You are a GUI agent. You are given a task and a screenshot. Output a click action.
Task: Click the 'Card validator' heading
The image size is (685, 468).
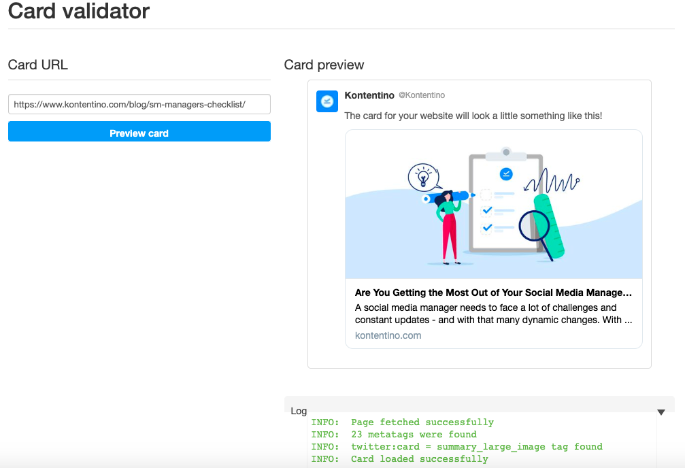(79, 11)
